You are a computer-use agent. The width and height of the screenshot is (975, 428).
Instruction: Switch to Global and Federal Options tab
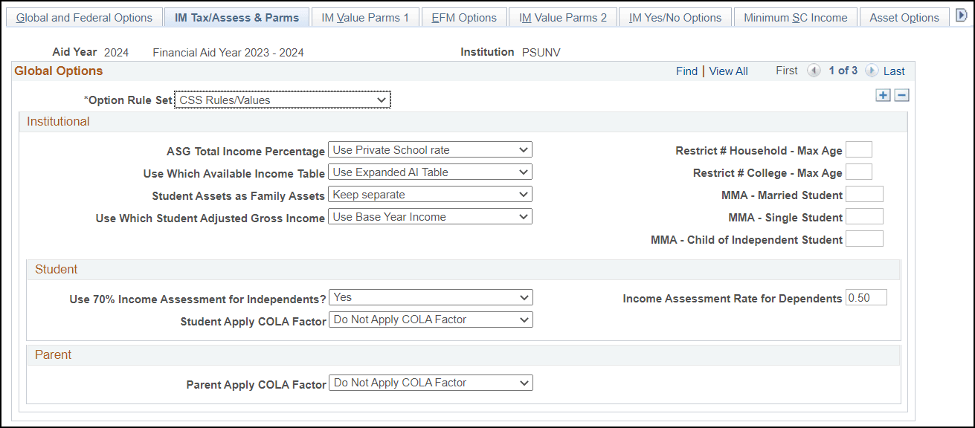(84, 16)
